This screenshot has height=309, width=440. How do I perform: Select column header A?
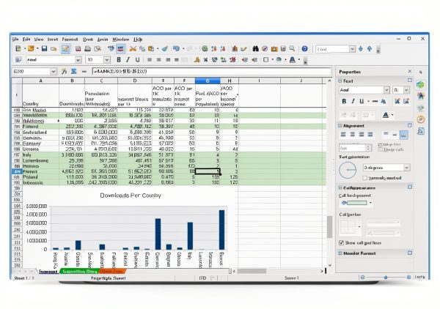coord(40,81)
